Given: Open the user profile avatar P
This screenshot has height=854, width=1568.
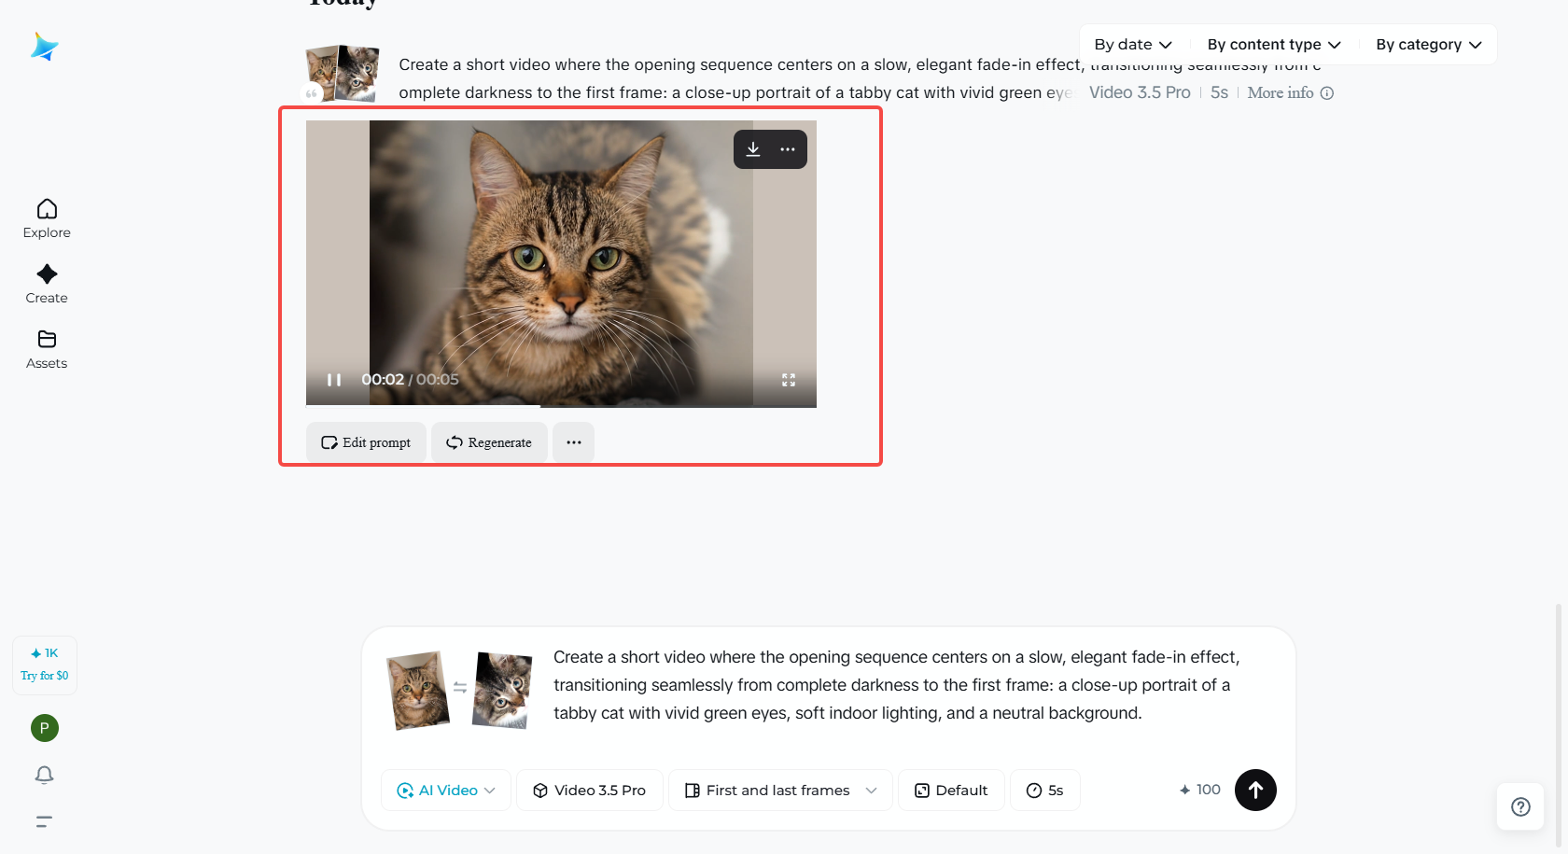Looking at the screenshot, I should click(45, 728).
